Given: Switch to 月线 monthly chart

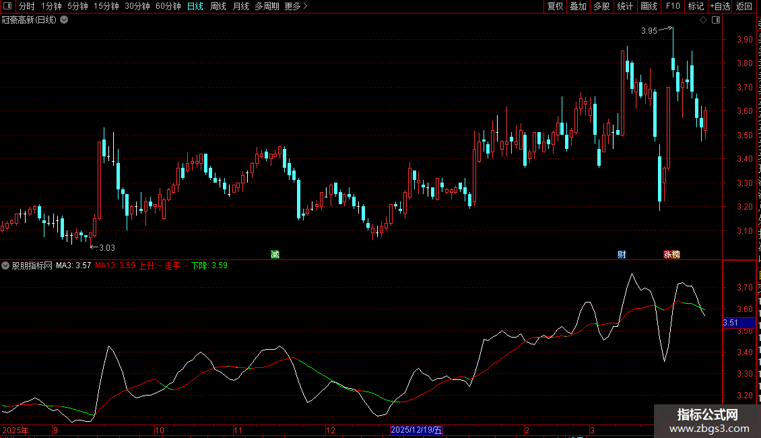Looking at the screenshot, I should tap(240, 6).
